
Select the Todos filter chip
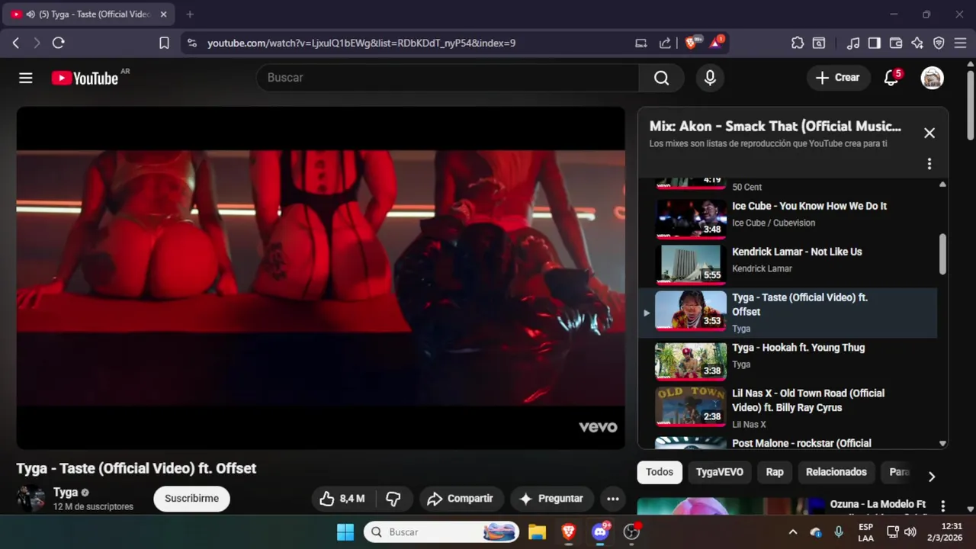point(660,472)
